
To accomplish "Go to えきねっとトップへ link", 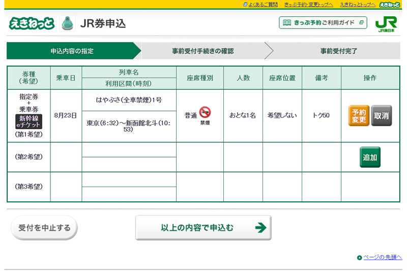I will 358,5.
